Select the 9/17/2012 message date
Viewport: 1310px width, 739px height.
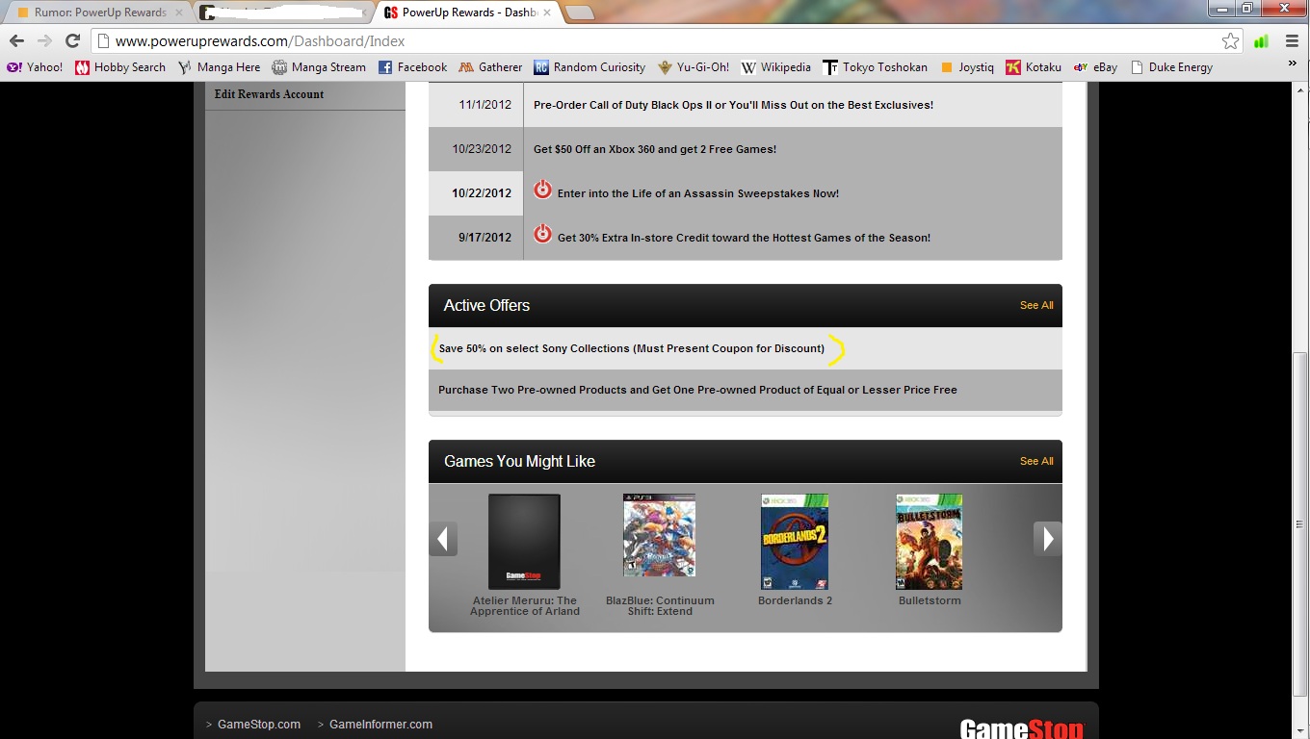(485, 238)
